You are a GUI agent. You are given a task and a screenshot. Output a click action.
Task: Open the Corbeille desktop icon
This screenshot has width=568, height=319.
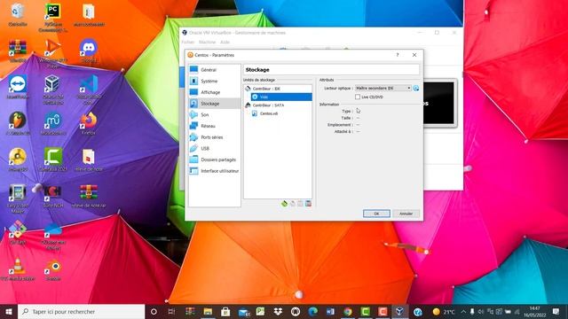pos(18,15)
